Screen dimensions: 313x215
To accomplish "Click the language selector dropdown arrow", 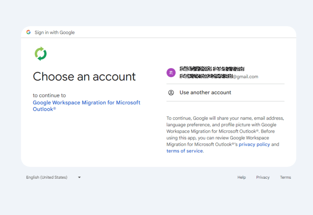I will [79, 177].
